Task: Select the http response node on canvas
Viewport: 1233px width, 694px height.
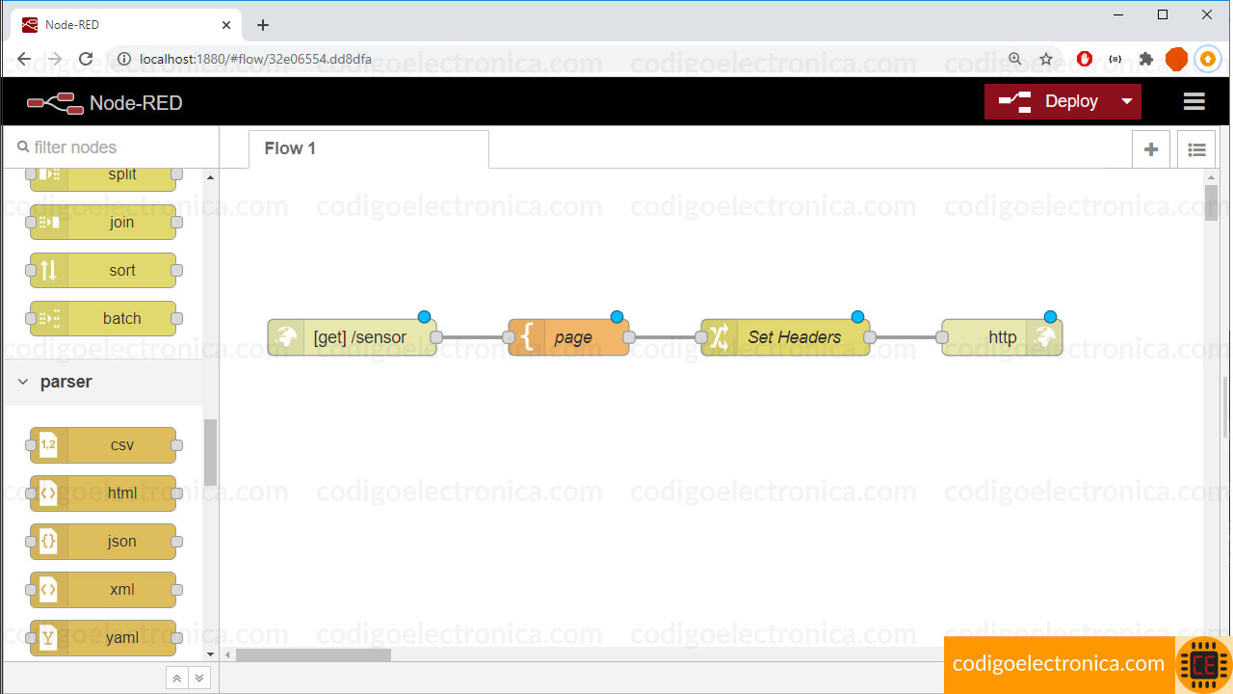Action: [x=1002, y=337]
